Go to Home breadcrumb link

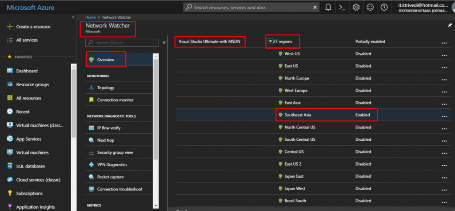[x=90, y=17]
